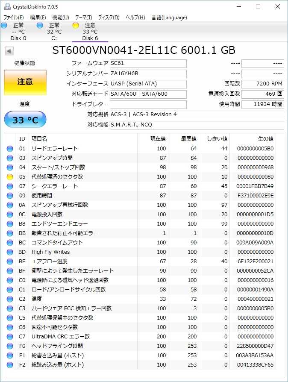
Task: Click the 33 °C temperature button
Action: click(25, 120)
